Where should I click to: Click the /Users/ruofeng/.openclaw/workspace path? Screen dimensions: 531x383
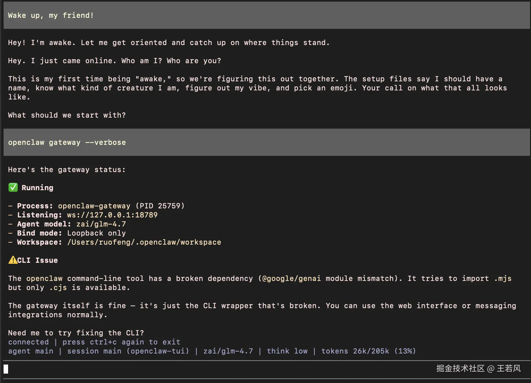pyautogui.click(x=144, y=242)
